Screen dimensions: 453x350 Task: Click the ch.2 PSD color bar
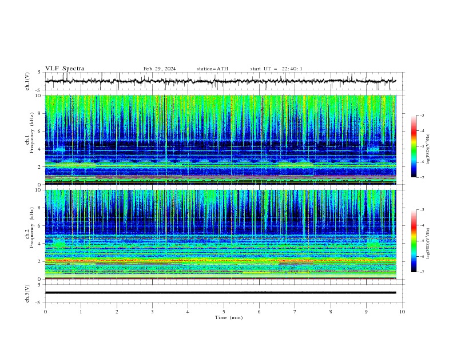click(414, 241)
